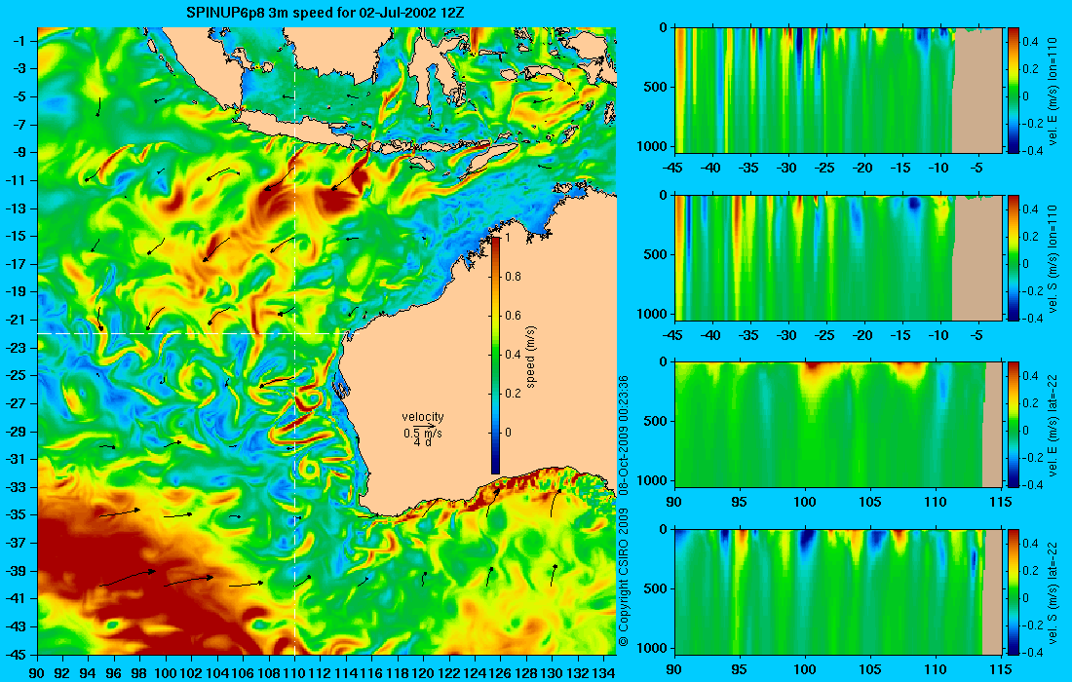Screen dimensions: 1072x682
Task: Click the '4 d' text under the velocity scale
Action: click(x=423, y=443)
